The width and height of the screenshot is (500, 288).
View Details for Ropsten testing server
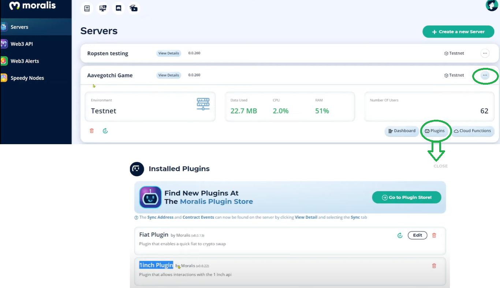pos(168,53)
